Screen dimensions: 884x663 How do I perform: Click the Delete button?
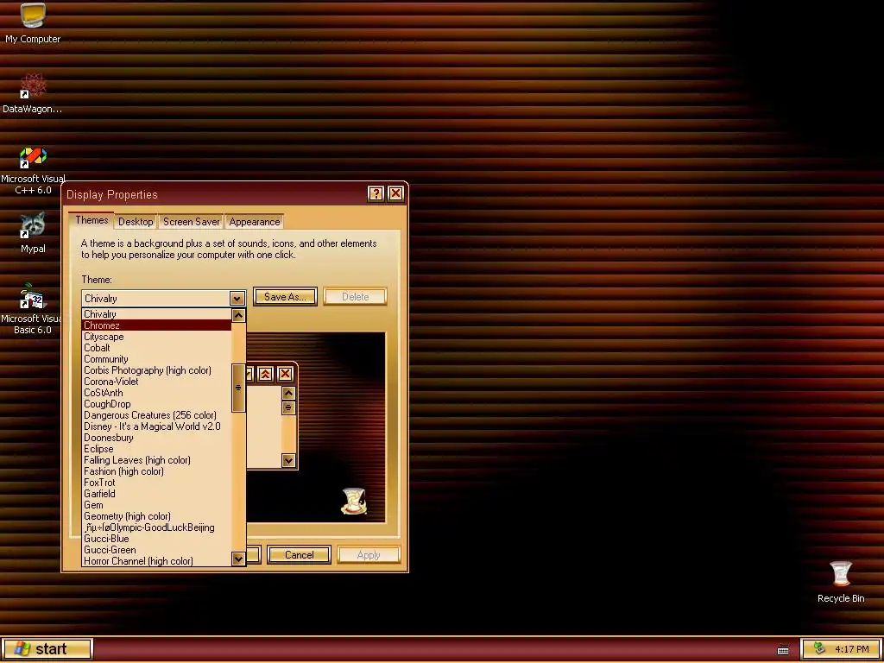[355, 297]
